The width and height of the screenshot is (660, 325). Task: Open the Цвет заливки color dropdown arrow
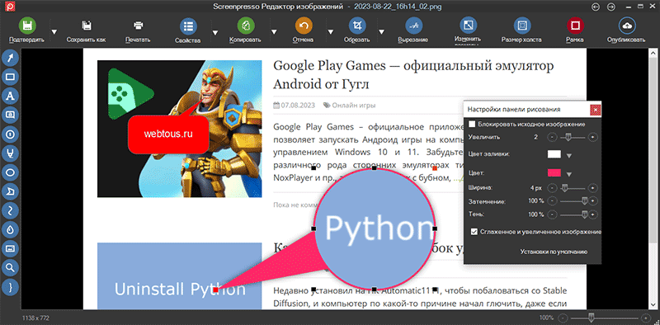pos(569,156)
